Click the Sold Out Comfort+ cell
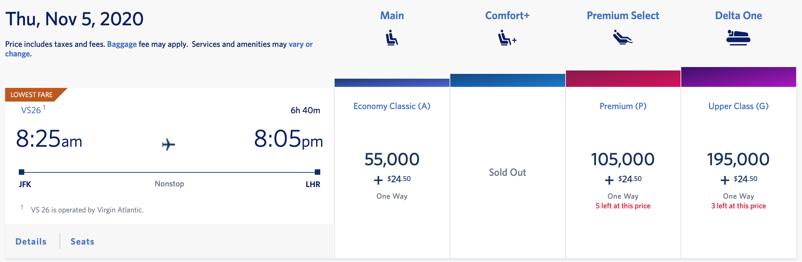 pyautogui.click(x=507, y=172)
